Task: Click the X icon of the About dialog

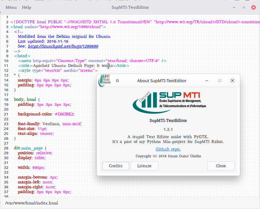Action: (232, 81)
